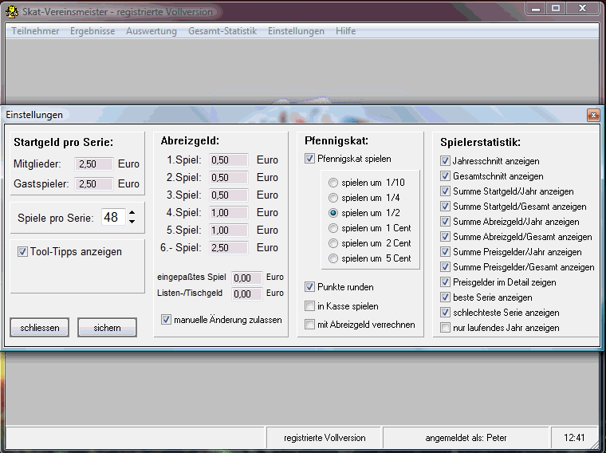The width and height of the screenshot is (606, 453).
Task: Edit the 5.Spiel Abreizgeld field
Action: [x=228, y=230]
